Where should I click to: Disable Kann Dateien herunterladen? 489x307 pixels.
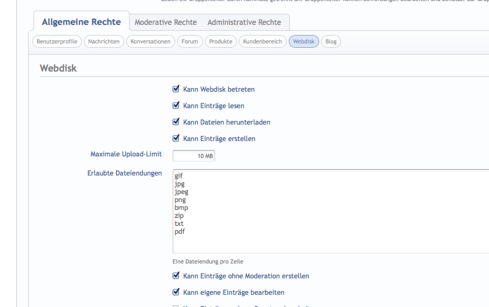(176, 122)
